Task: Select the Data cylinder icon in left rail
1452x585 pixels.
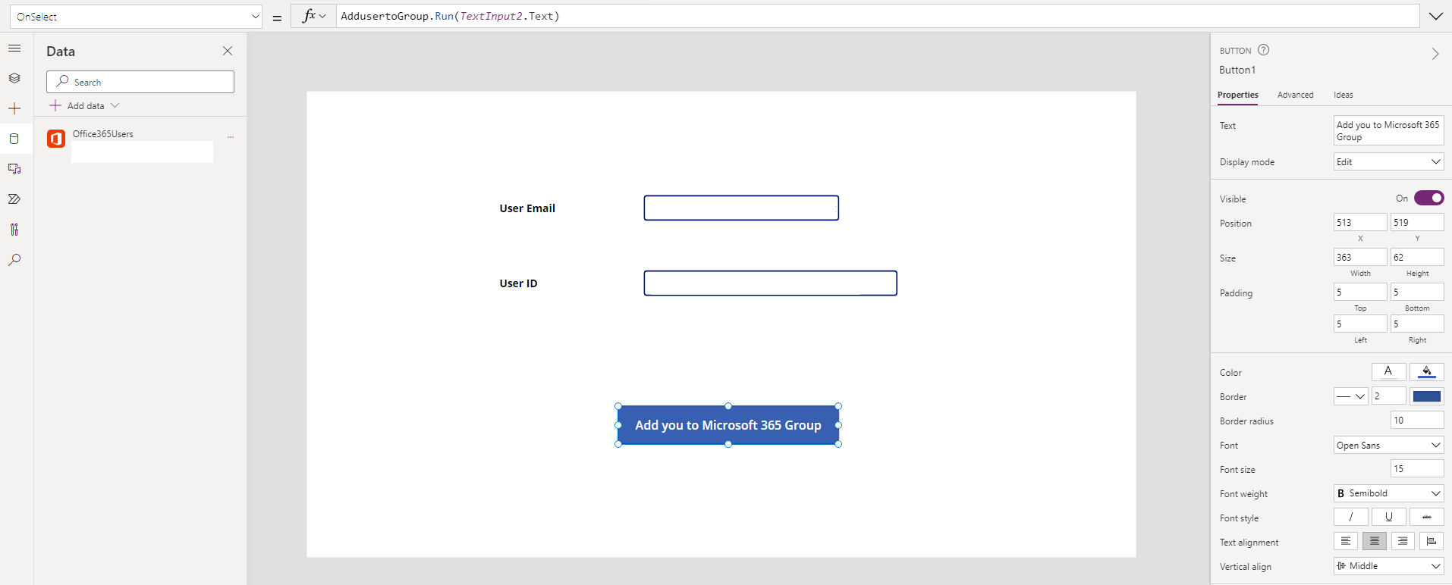Action: tap(14, 139)
